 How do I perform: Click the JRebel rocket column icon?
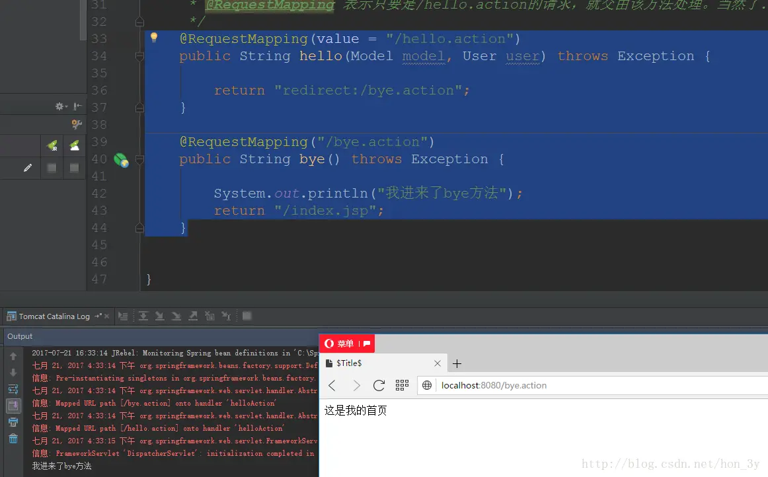tap(52, 145)
